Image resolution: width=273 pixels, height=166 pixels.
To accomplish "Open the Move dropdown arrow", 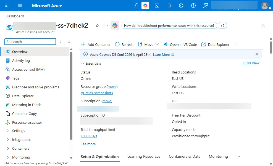I will point(157,44).
